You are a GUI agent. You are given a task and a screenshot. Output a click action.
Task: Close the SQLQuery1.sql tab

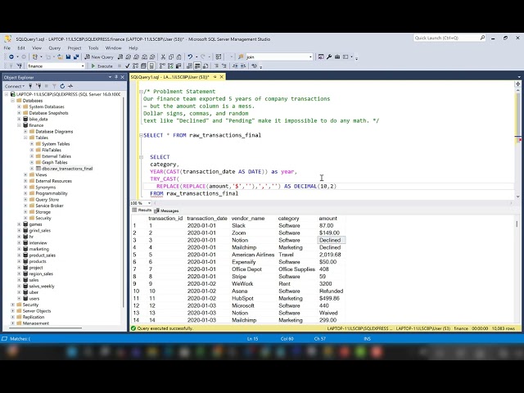[222, 77]
